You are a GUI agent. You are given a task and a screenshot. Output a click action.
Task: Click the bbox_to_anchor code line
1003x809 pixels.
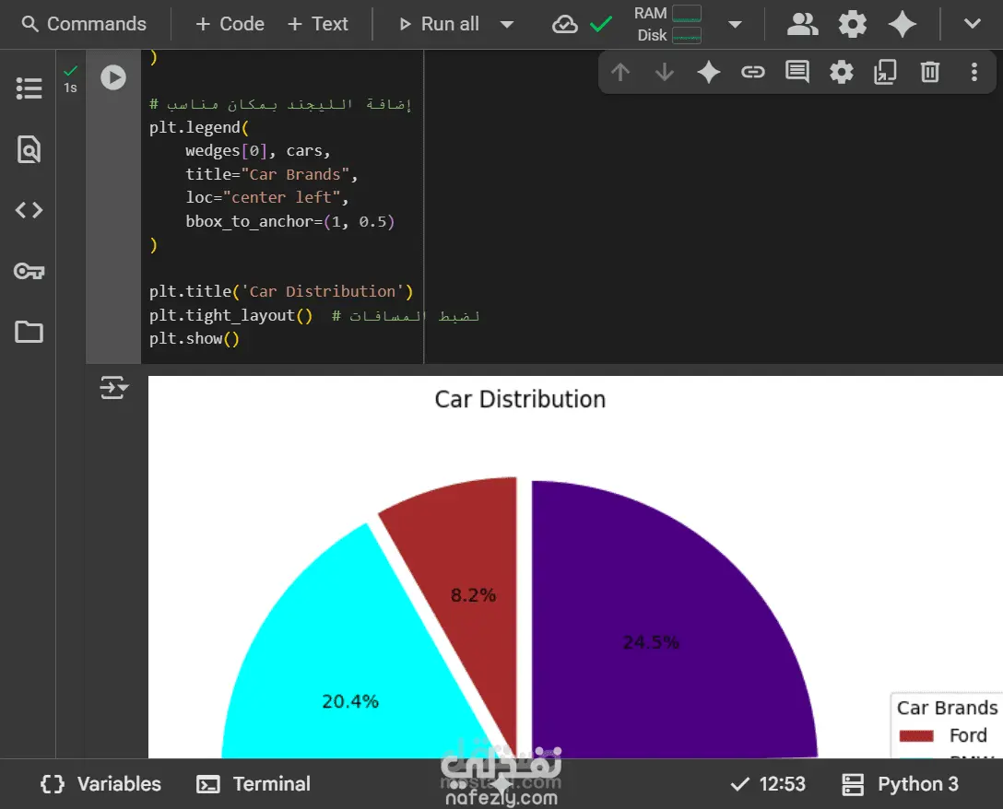click(289, 222)
